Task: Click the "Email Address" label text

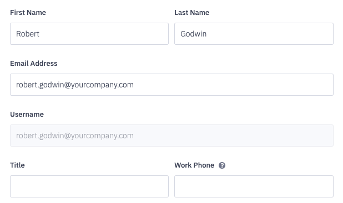Action: 34,63
